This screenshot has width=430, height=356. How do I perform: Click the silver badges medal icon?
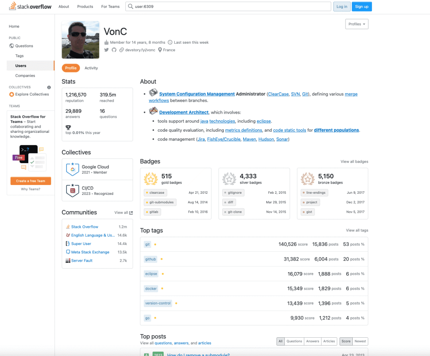[229, 179]
